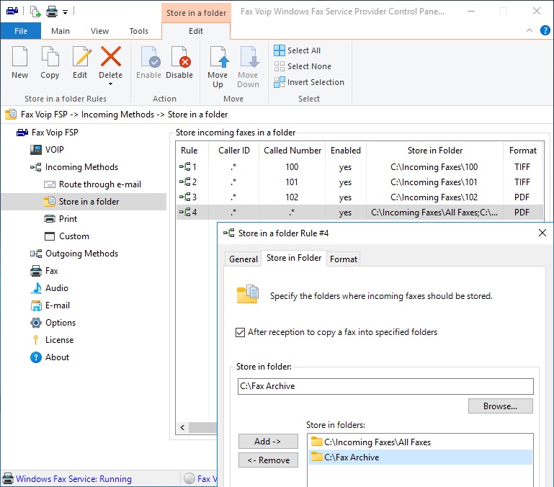The width and height of the screenshot is (554, 487).
Task: Select rule 4 row in the list
Action: pyautogui.click(x=359, y=213)
